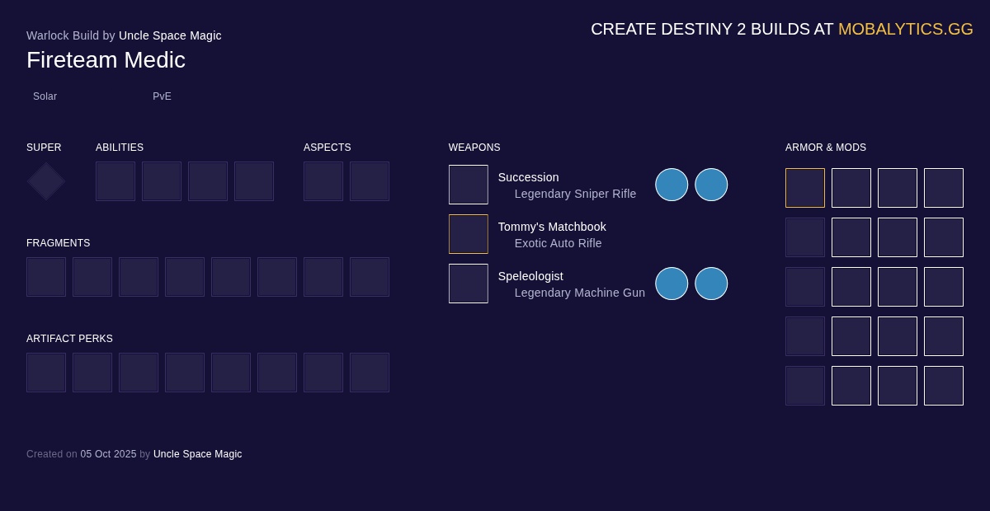
Task: Click the PvE tag
Action: [x=162, y=96]
